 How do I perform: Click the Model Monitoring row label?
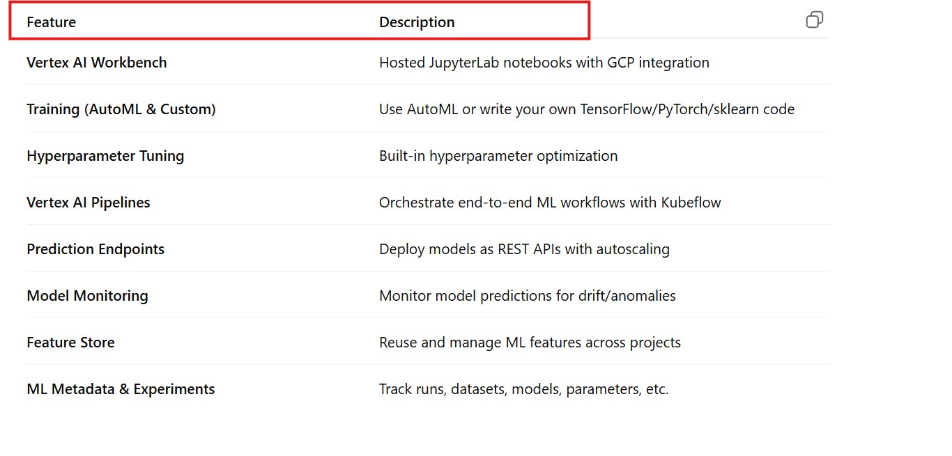point(88,296)
